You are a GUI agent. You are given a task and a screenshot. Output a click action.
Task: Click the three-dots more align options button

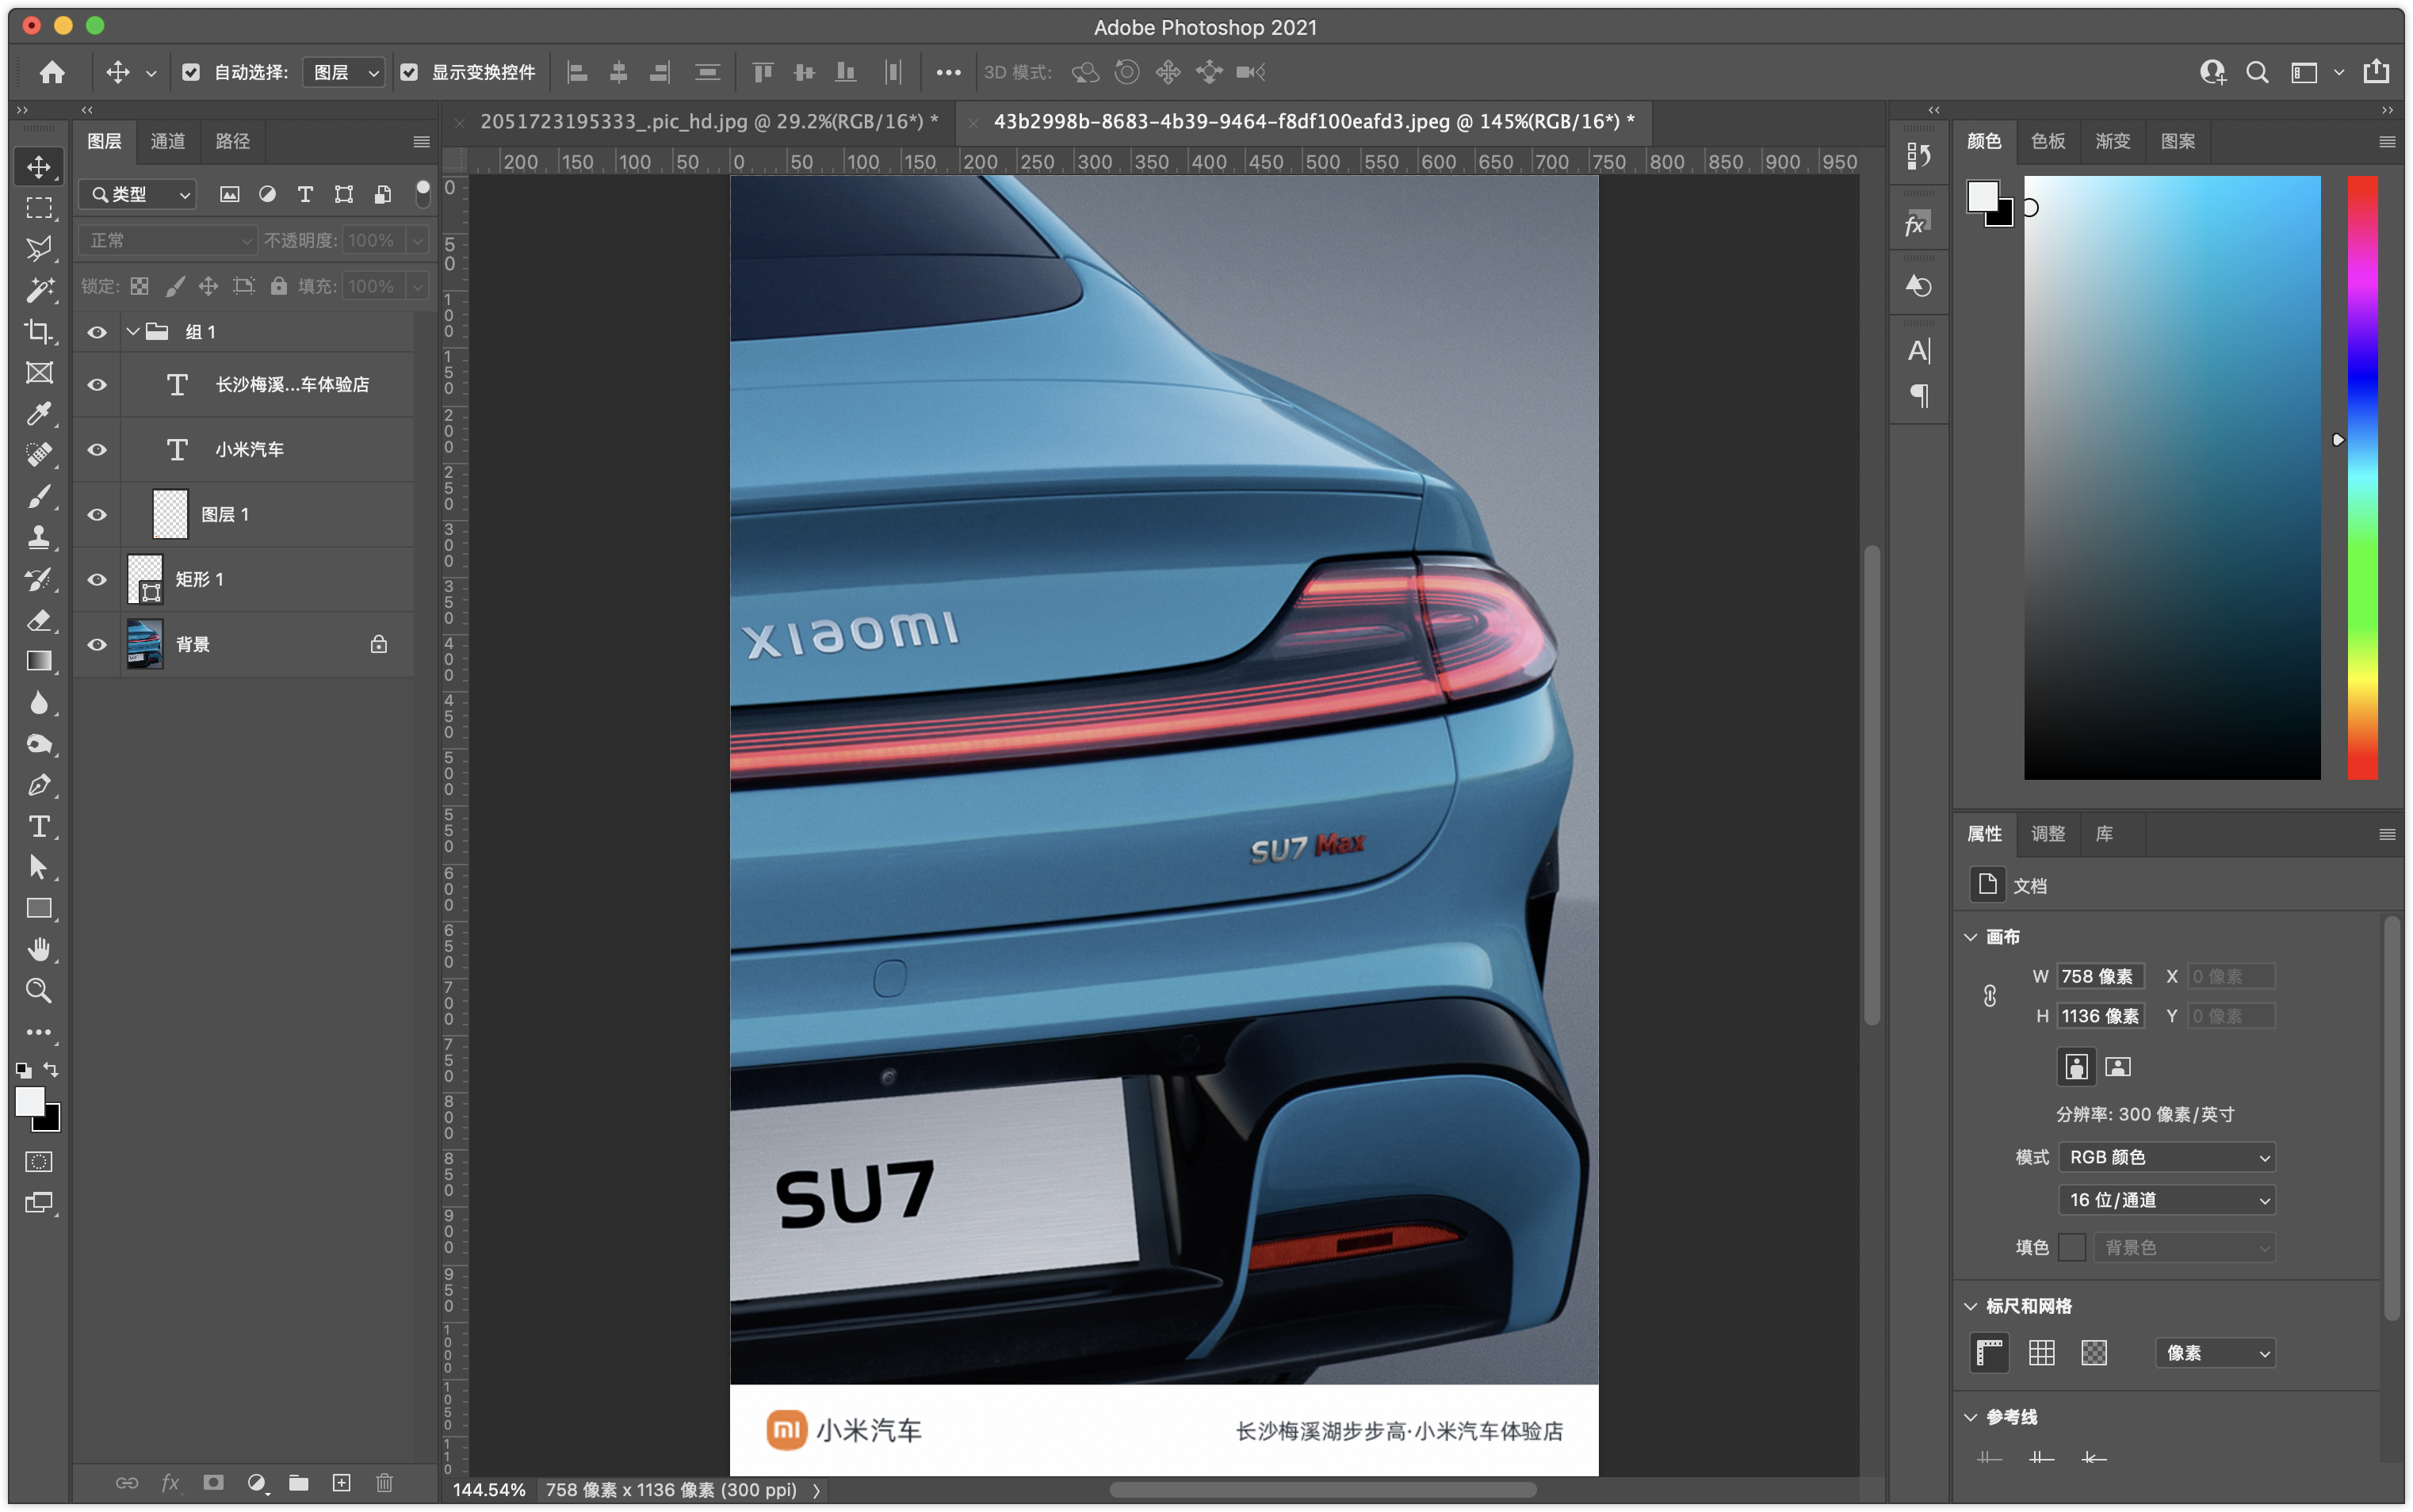coord(948,72)
